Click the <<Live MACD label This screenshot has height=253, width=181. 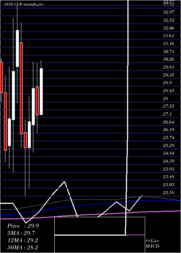(152, 244)
